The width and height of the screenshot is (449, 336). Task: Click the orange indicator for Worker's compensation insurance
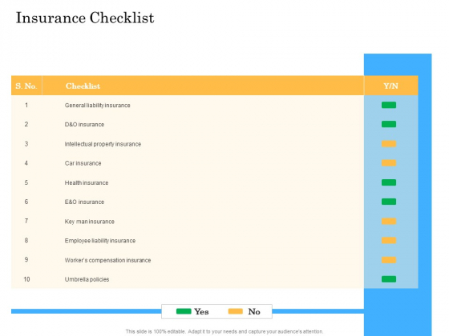coord(389,260)
